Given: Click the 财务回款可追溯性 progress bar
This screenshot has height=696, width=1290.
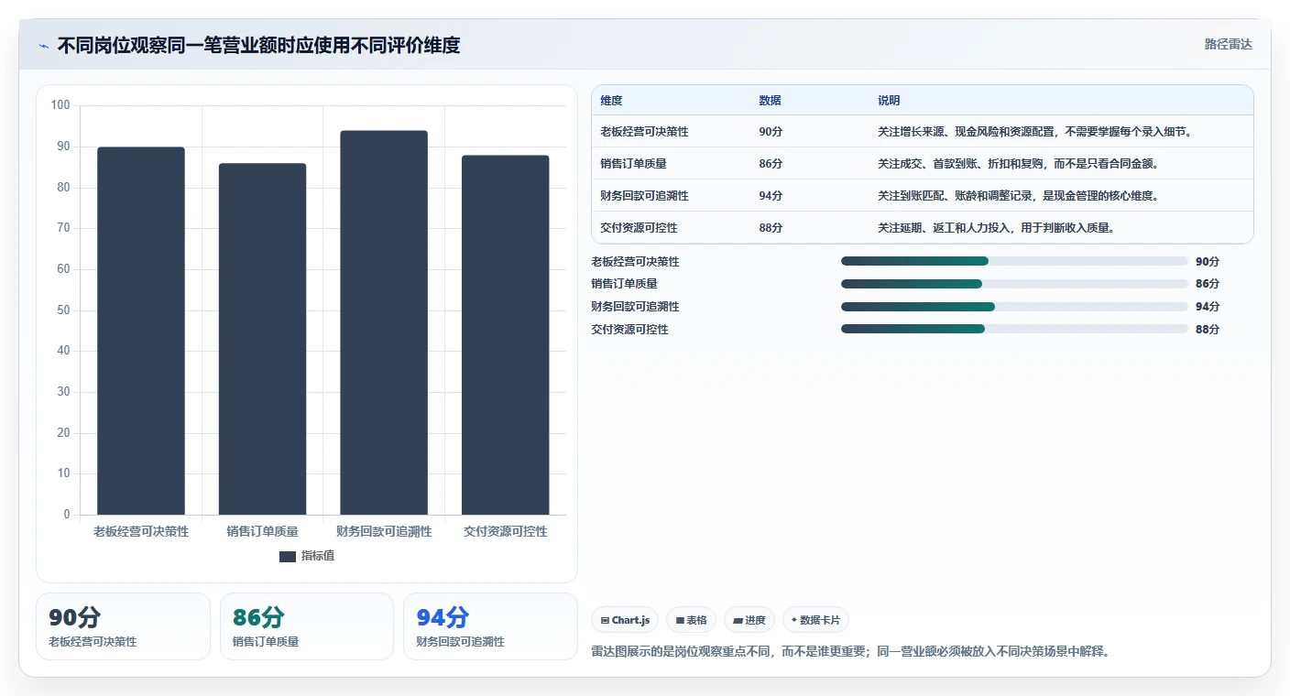Looking at the screenshot, I should [1014, 307].
